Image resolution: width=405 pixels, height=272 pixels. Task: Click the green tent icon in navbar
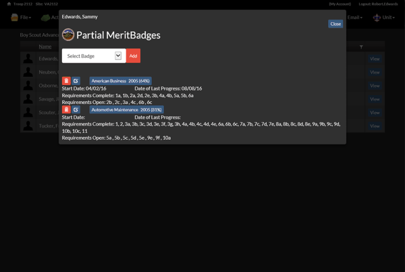(45, 18)
